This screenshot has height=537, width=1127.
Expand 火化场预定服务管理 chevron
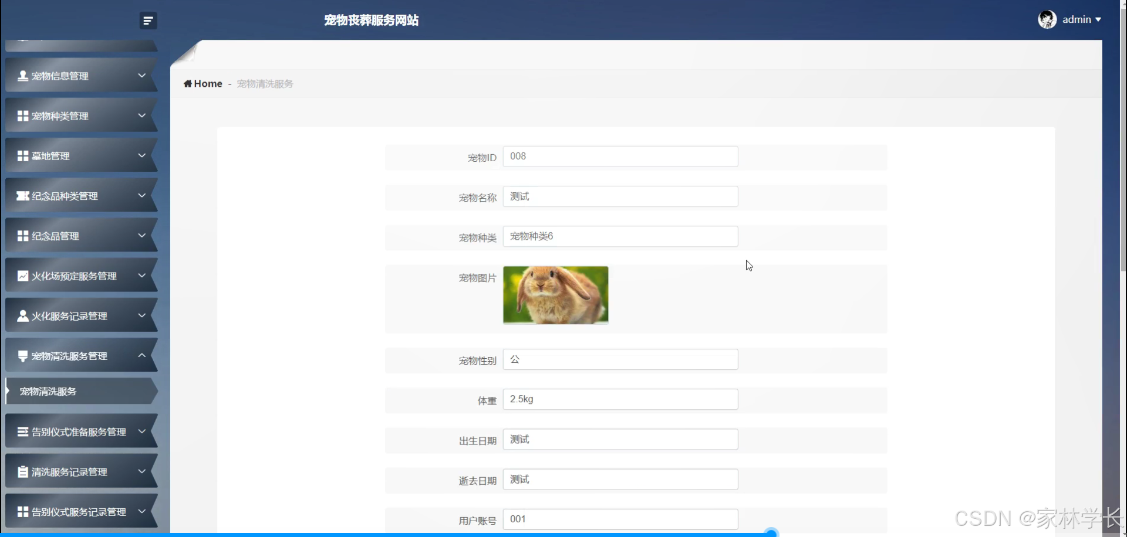pos(141,275)
